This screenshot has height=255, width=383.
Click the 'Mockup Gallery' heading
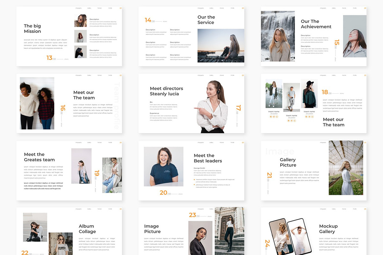328,229
